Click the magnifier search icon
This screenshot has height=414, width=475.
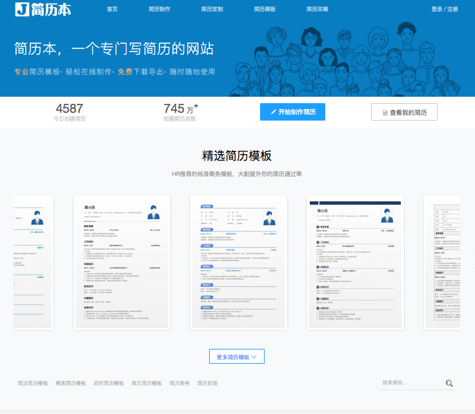tap(449, 383)
